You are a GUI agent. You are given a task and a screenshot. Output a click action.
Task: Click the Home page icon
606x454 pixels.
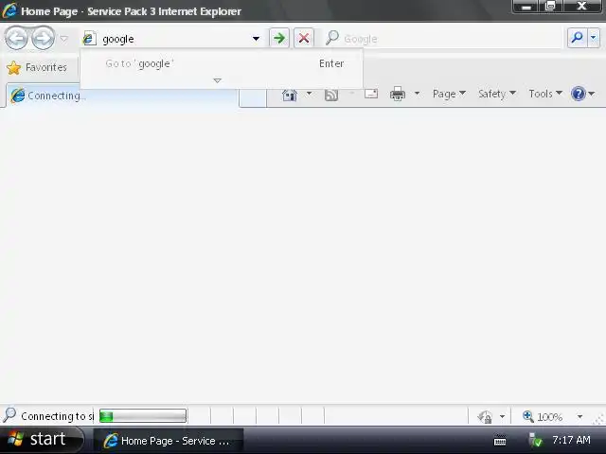[x=290, y=94]
